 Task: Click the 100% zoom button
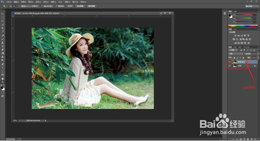(70, 6)
